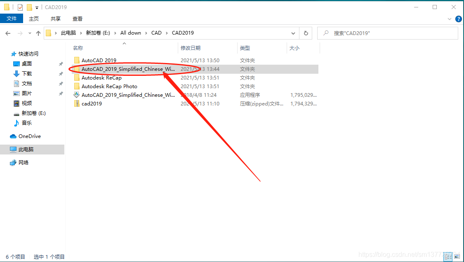Open 视频 in the navigation pane
Image resolution: width=464 pixels, height=262 pixels.
pyautogui.click(x=27, y=103)
